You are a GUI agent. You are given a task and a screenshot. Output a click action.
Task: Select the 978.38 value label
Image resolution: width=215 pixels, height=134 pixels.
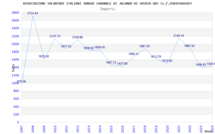click(21, 82)
